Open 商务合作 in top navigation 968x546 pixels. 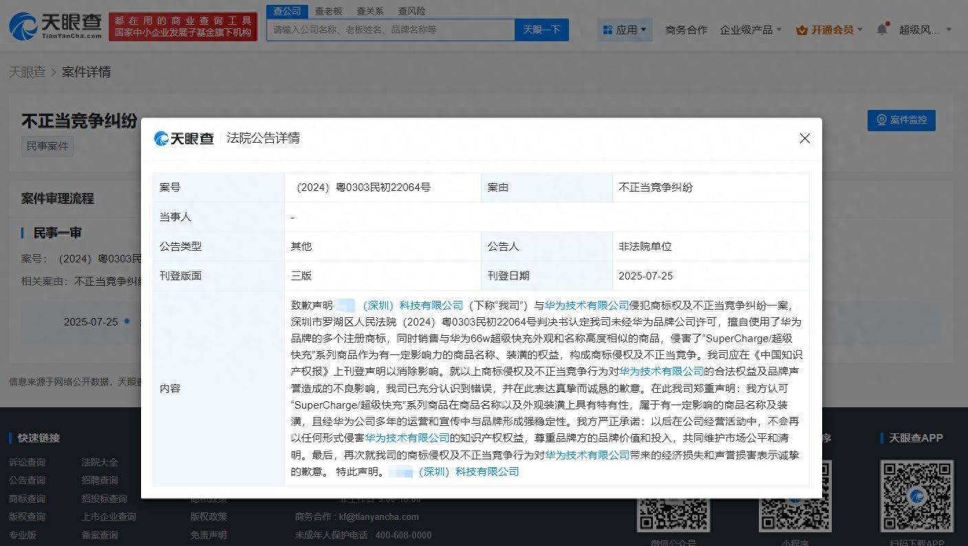tap(686, 30)
